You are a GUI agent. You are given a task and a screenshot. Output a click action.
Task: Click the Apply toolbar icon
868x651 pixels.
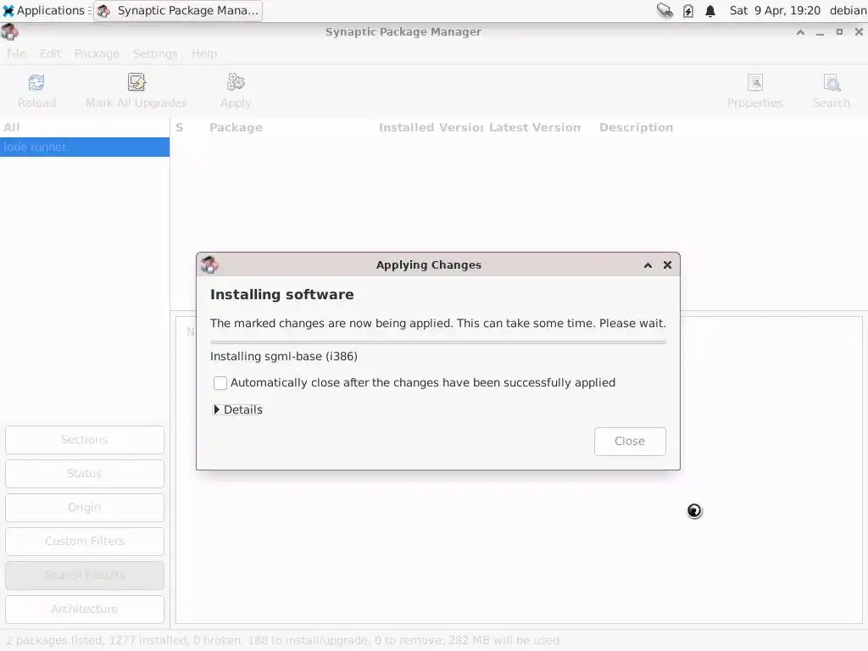click(x=236, y=83)
